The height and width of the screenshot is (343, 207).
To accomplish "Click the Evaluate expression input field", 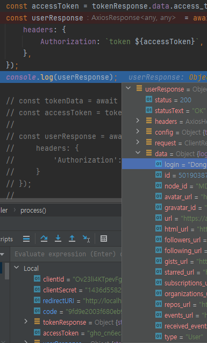I will pyautogui.click(x=66, y=254).
